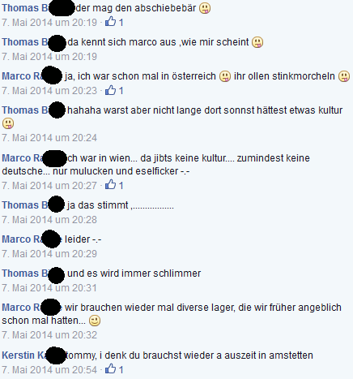This screenshot has height=379, width=353.
Task: Click the like thumb icon under the 20:23 comment
Action: tap(110, 89)
